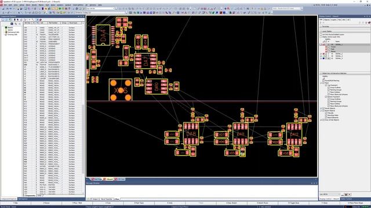Click the 1 Help function key button
Screen dimensions: 371x208
(16, 203)
